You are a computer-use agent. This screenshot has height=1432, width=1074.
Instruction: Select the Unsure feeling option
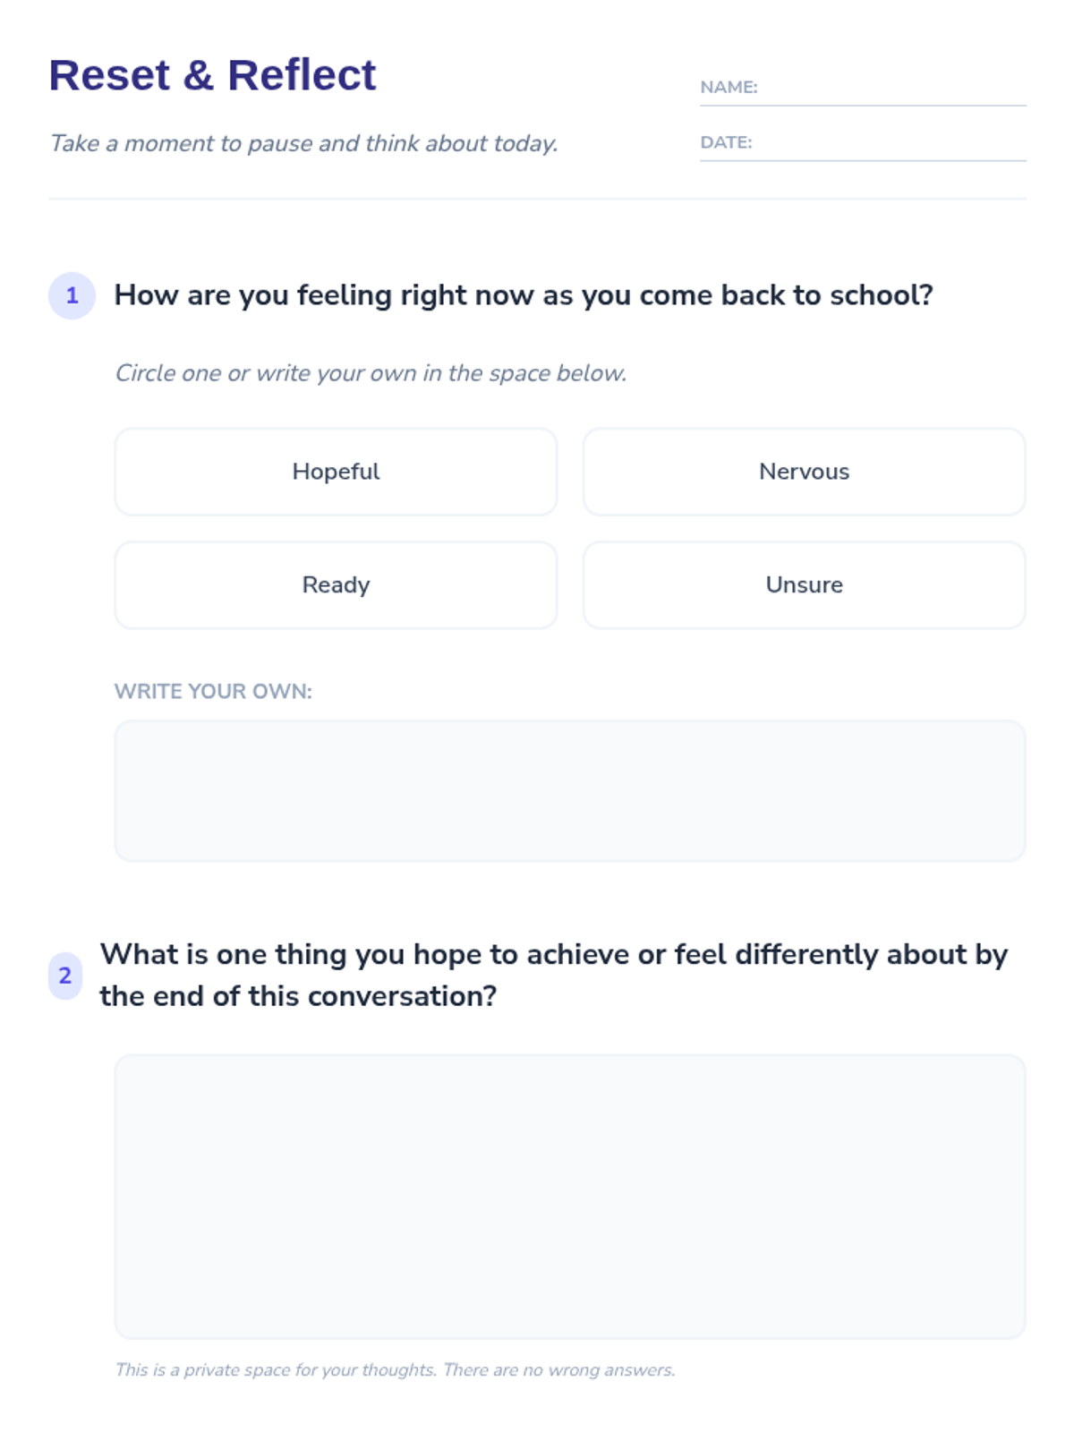[x=804, y=584]
